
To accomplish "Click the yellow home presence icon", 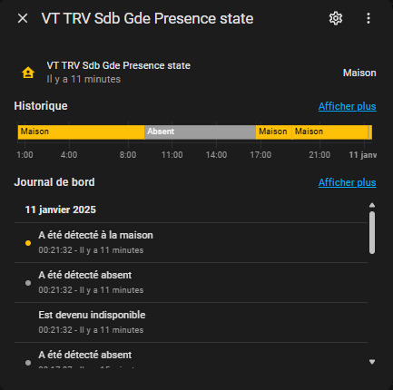I will pyautogui.click(x=28, y=73).
